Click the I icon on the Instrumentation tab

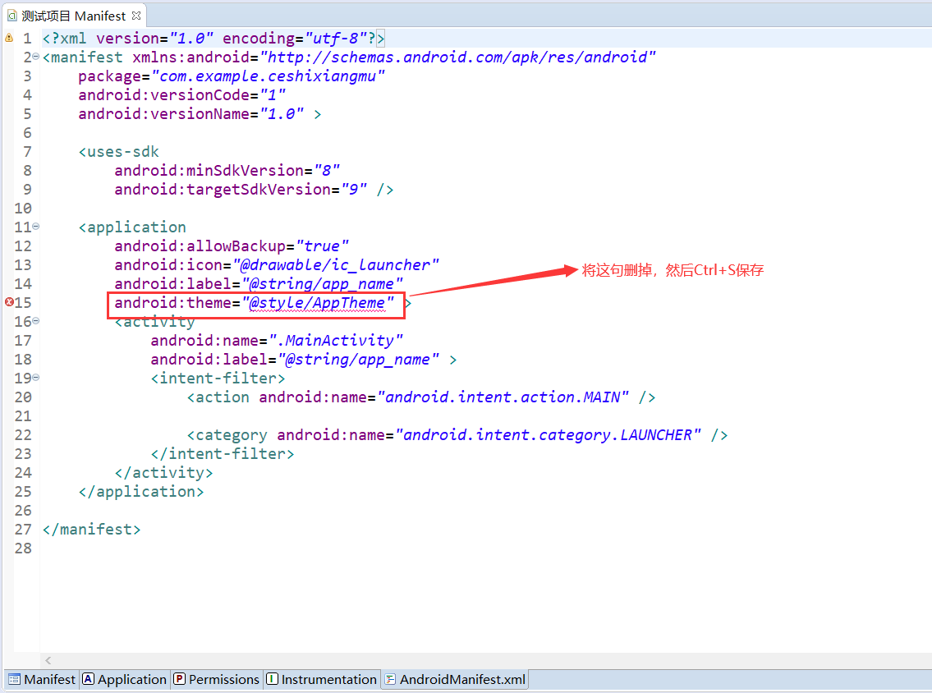273,679
